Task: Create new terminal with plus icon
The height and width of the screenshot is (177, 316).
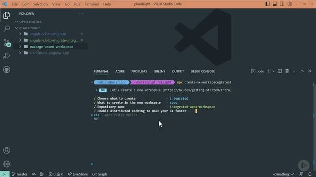Action: 269,71
